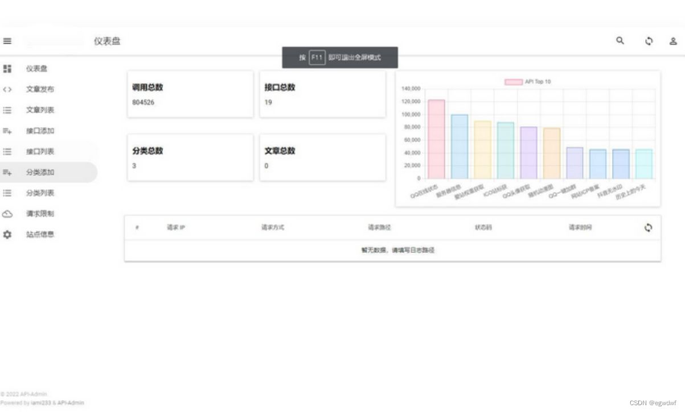Click the cloud icon beside 请求限制

(x=7, y=213)
